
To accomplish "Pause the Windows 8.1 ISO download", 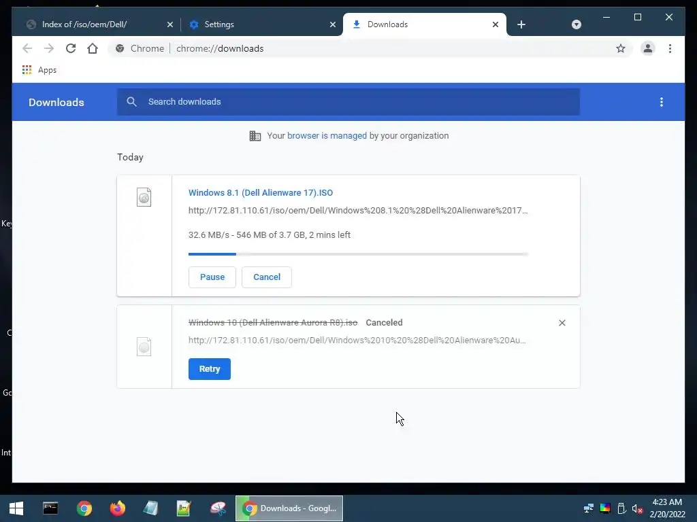I will [x=212, y=277].
